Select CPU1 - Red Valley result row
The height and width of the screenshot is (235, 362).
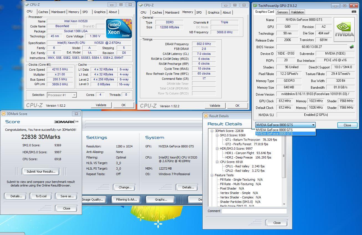tap(245, 166)
